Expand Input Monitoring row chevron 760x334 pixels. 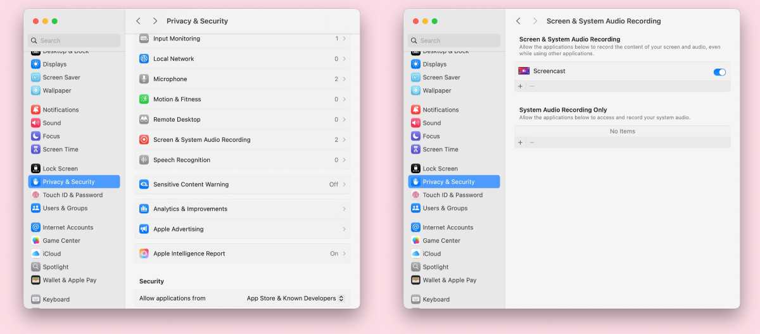click(344, 39)
